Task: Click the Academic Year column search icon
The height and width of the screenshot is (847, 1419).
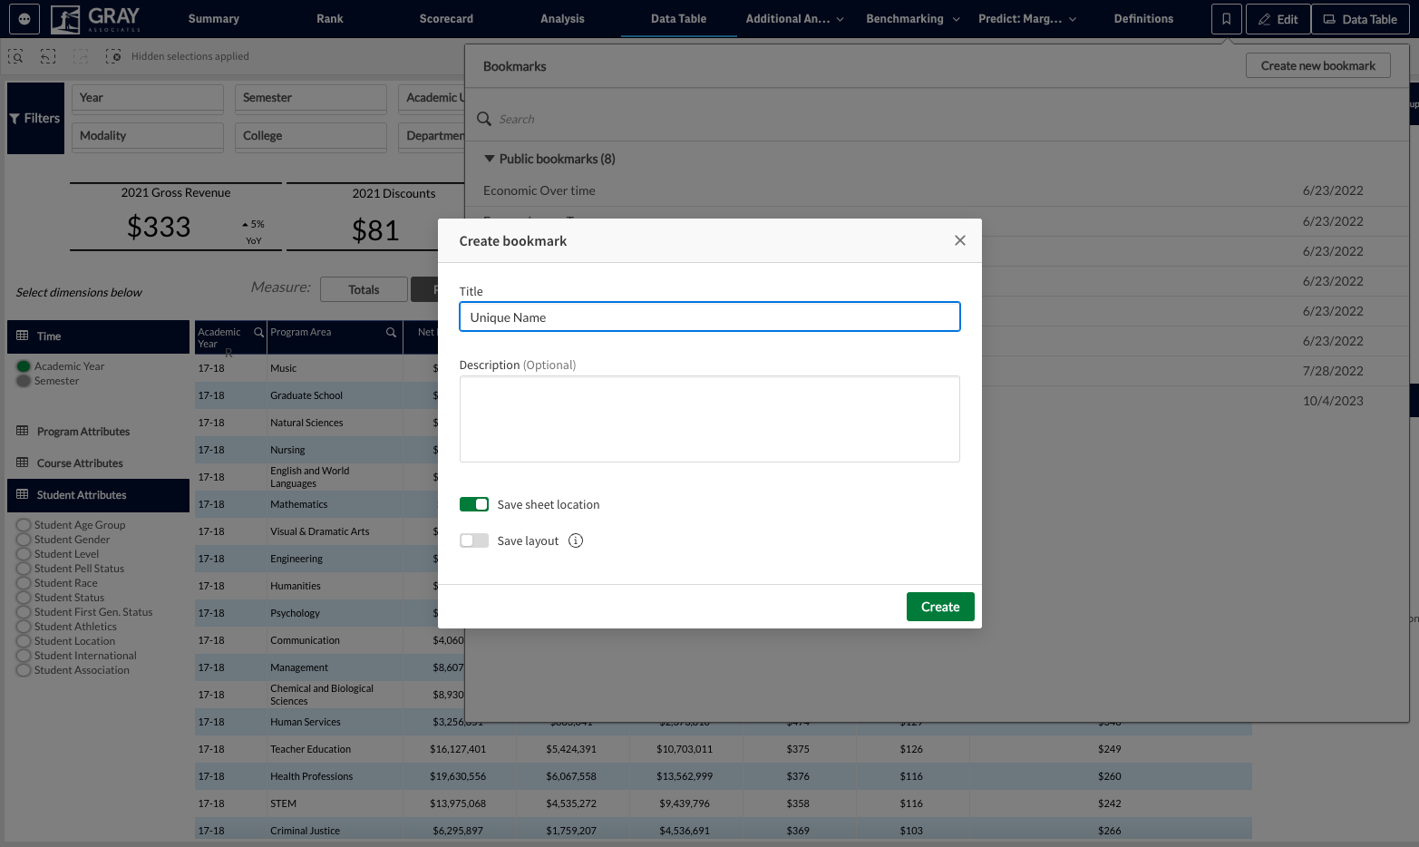Action: pyautogui.click(x=259, y=332)
